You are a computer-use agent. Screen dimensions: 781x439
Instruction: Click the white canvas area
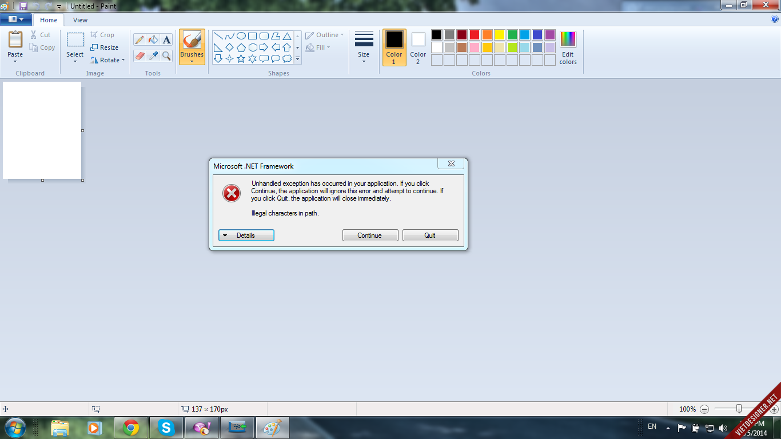(x=42, y=130)
